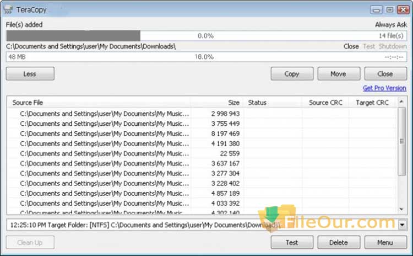Select the file row sized 22 559
This screenshot has height=256, width=413.
(202, 153)
